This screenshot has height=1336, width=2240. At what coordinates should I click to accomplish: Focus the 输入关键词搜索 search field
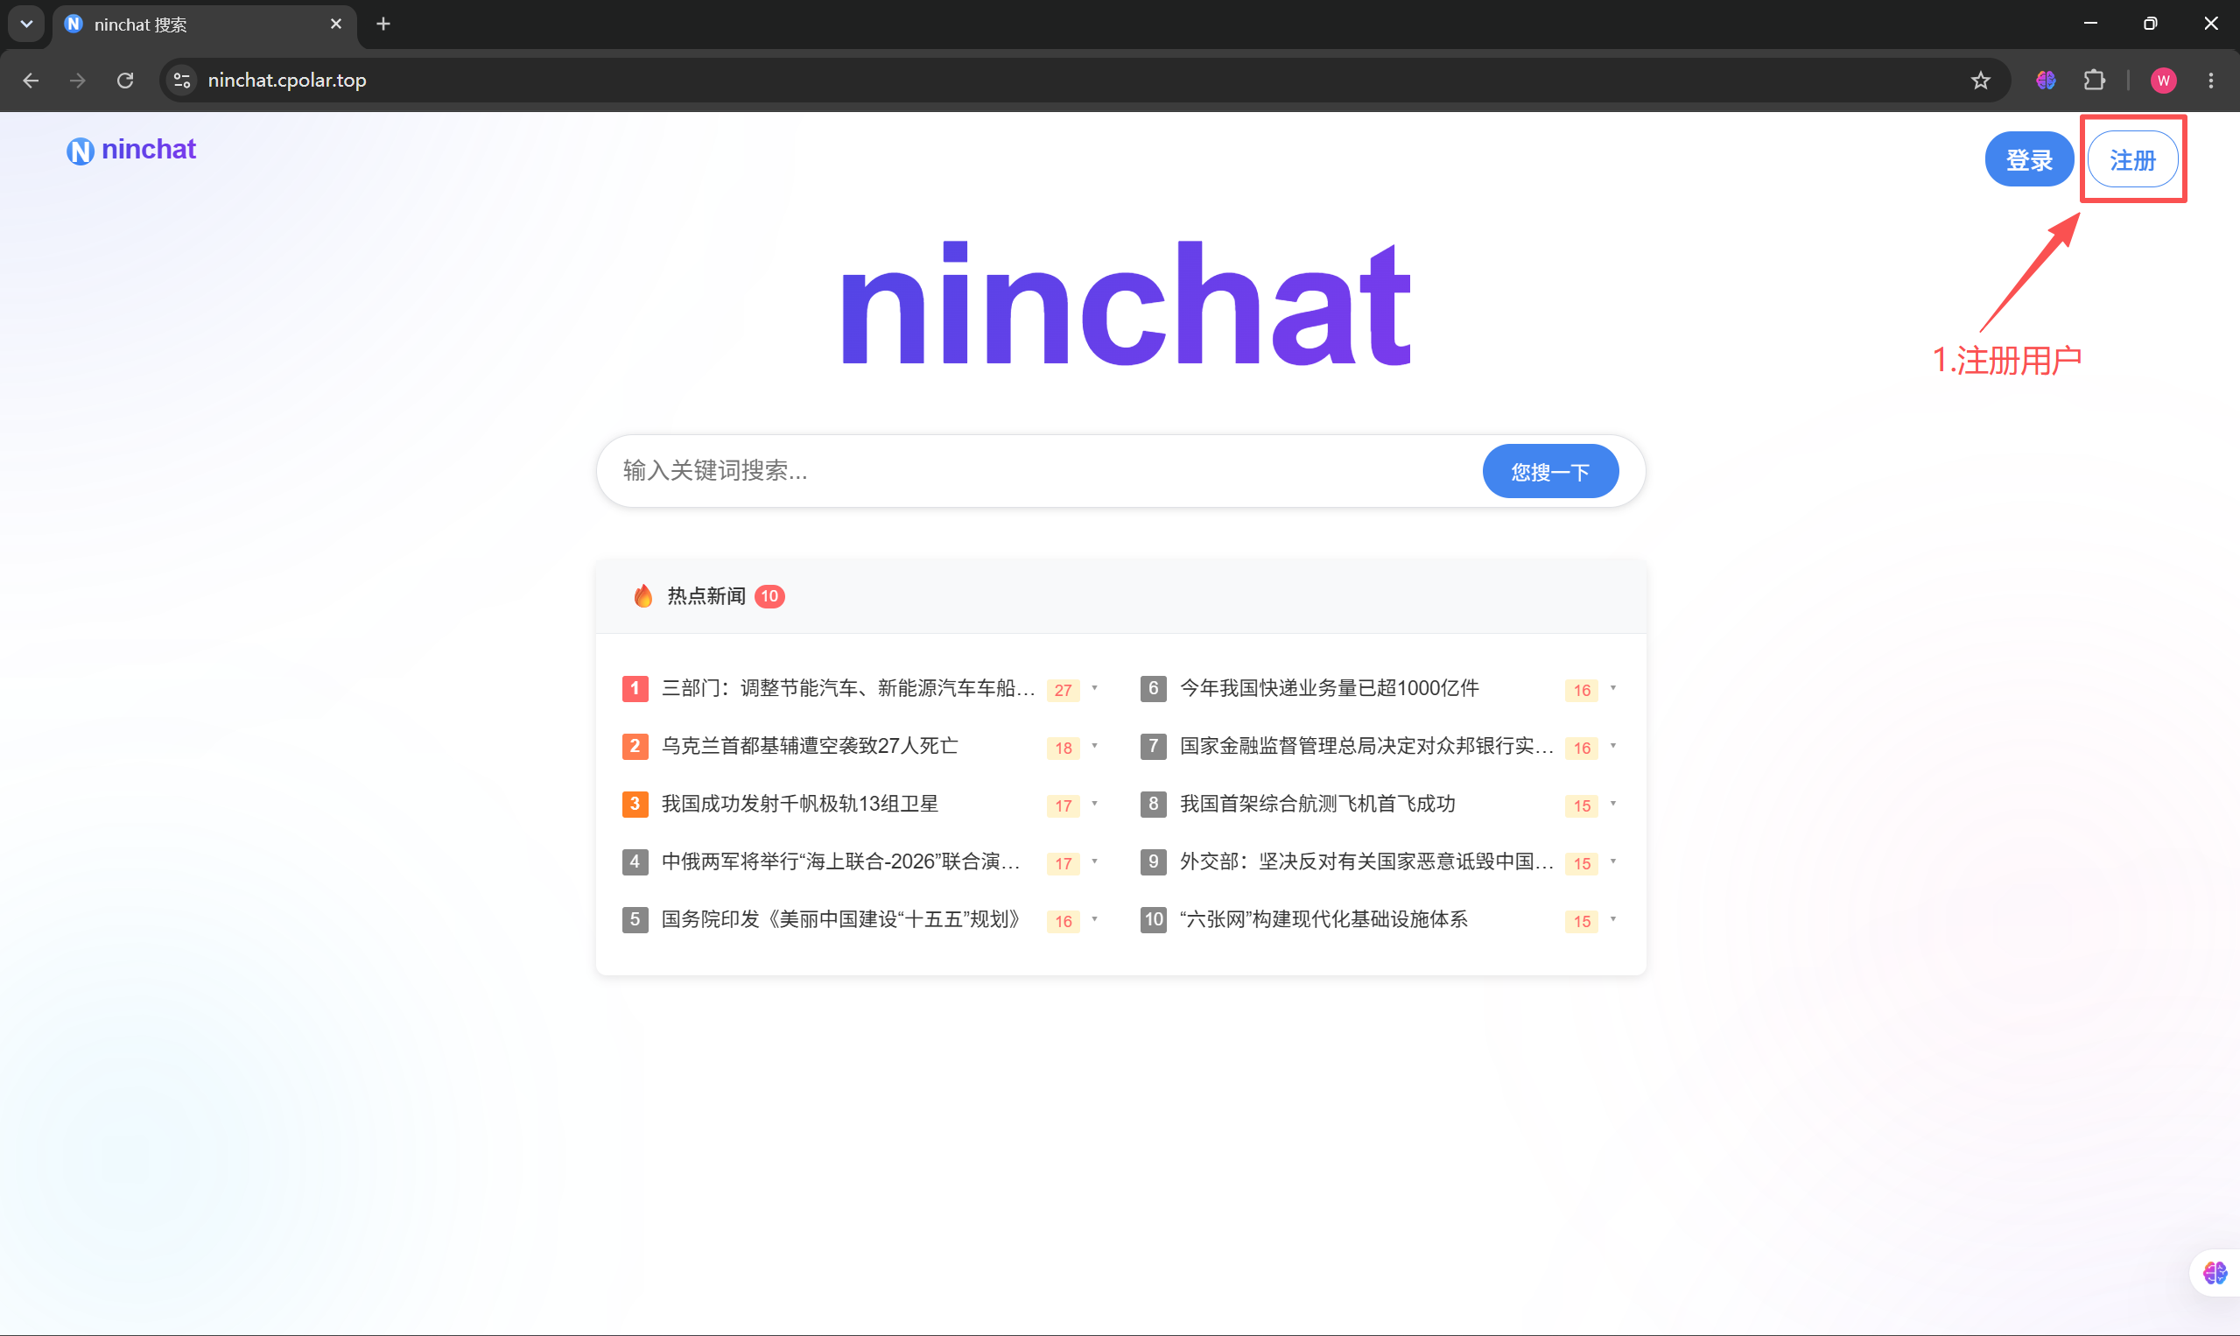click(x=1044, y=470)
